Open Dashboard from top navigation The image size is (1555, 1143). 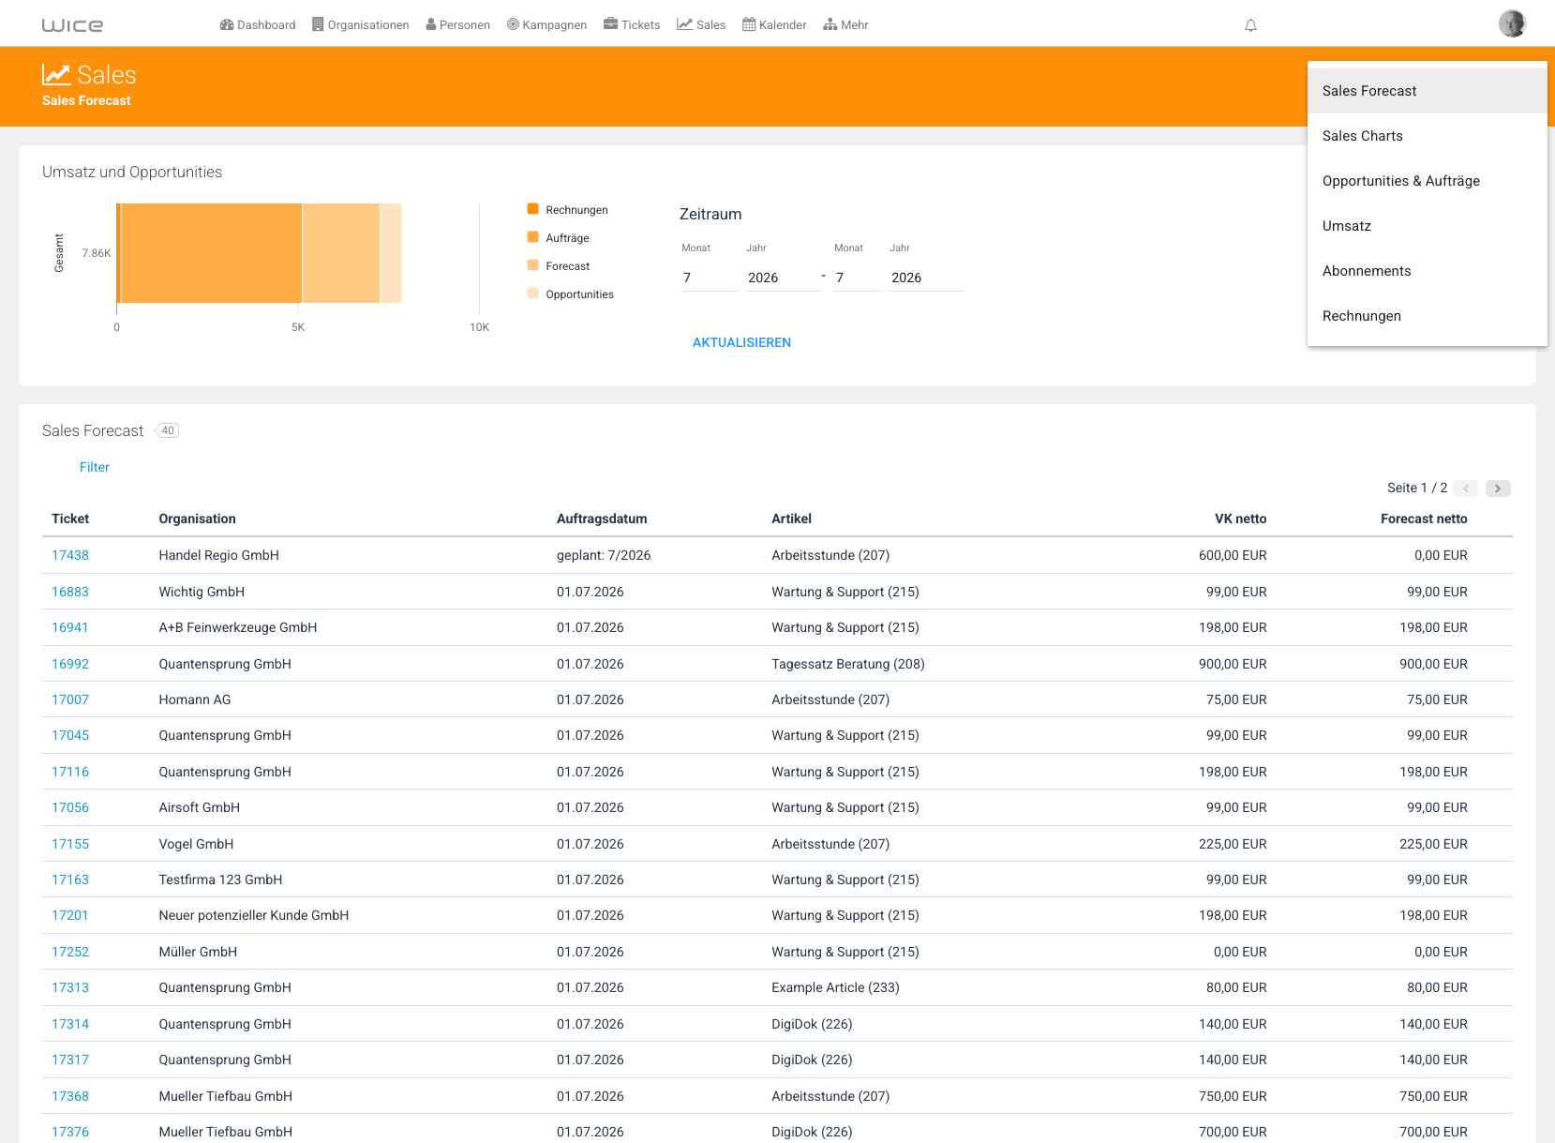point(258,25)
